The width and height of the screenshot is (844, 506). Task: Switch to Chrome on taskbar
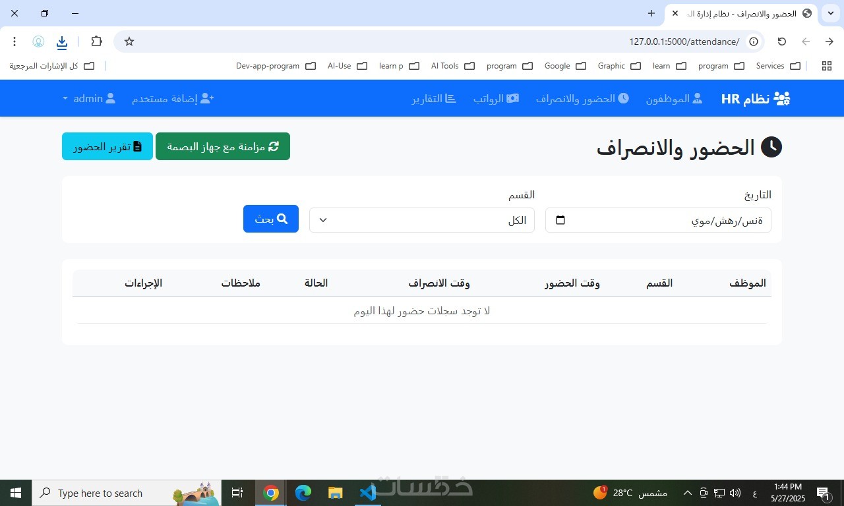click(270, 493)
